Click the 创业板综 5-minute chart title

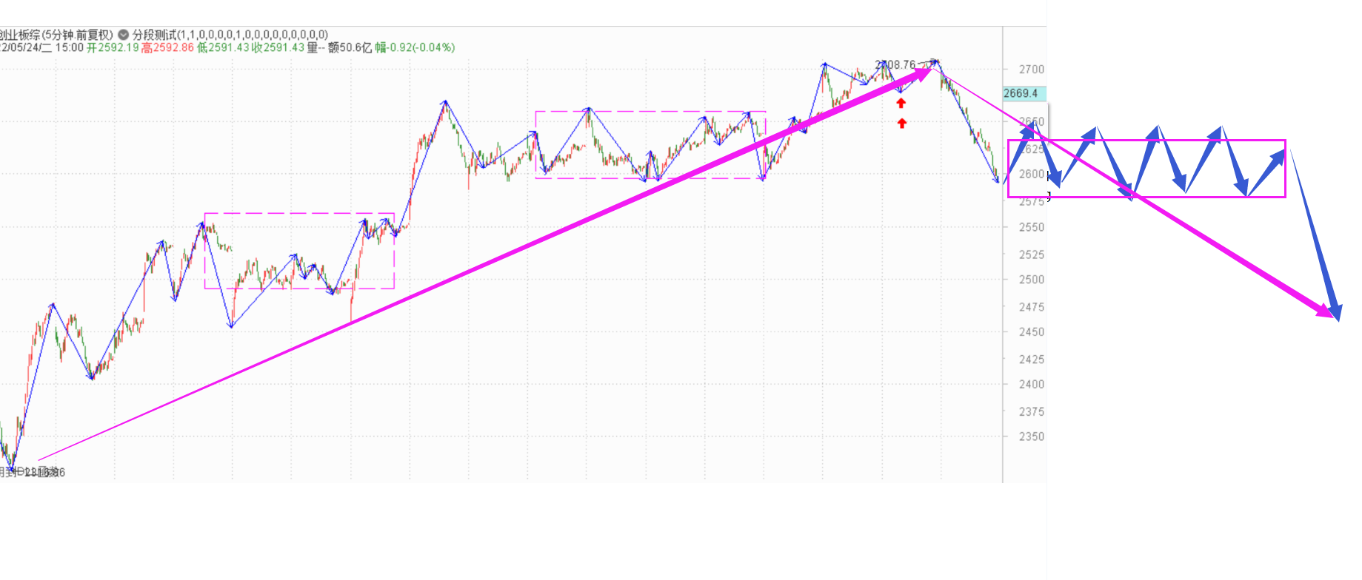pos(56,35)
